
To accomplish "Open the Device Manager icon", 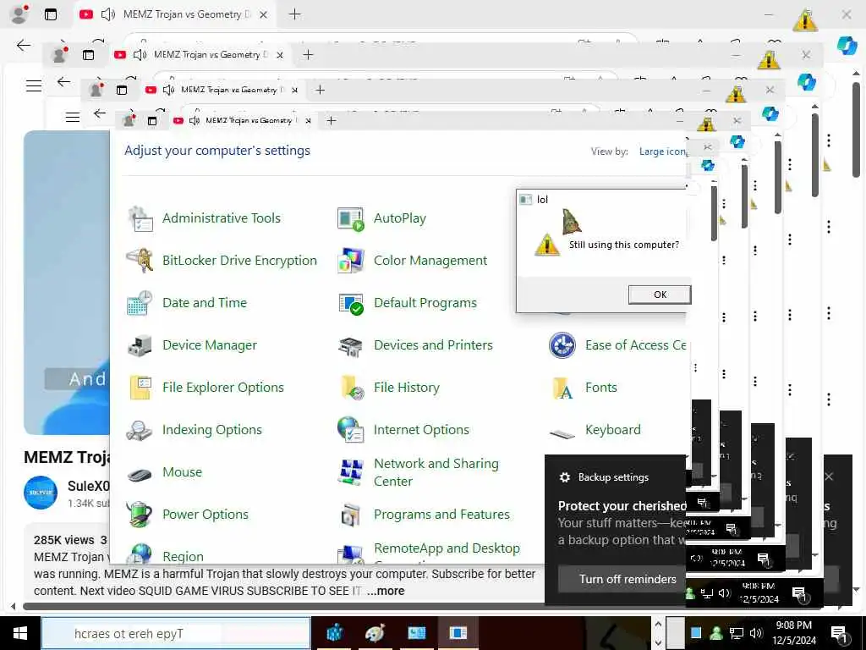I will tap(140, 345).
